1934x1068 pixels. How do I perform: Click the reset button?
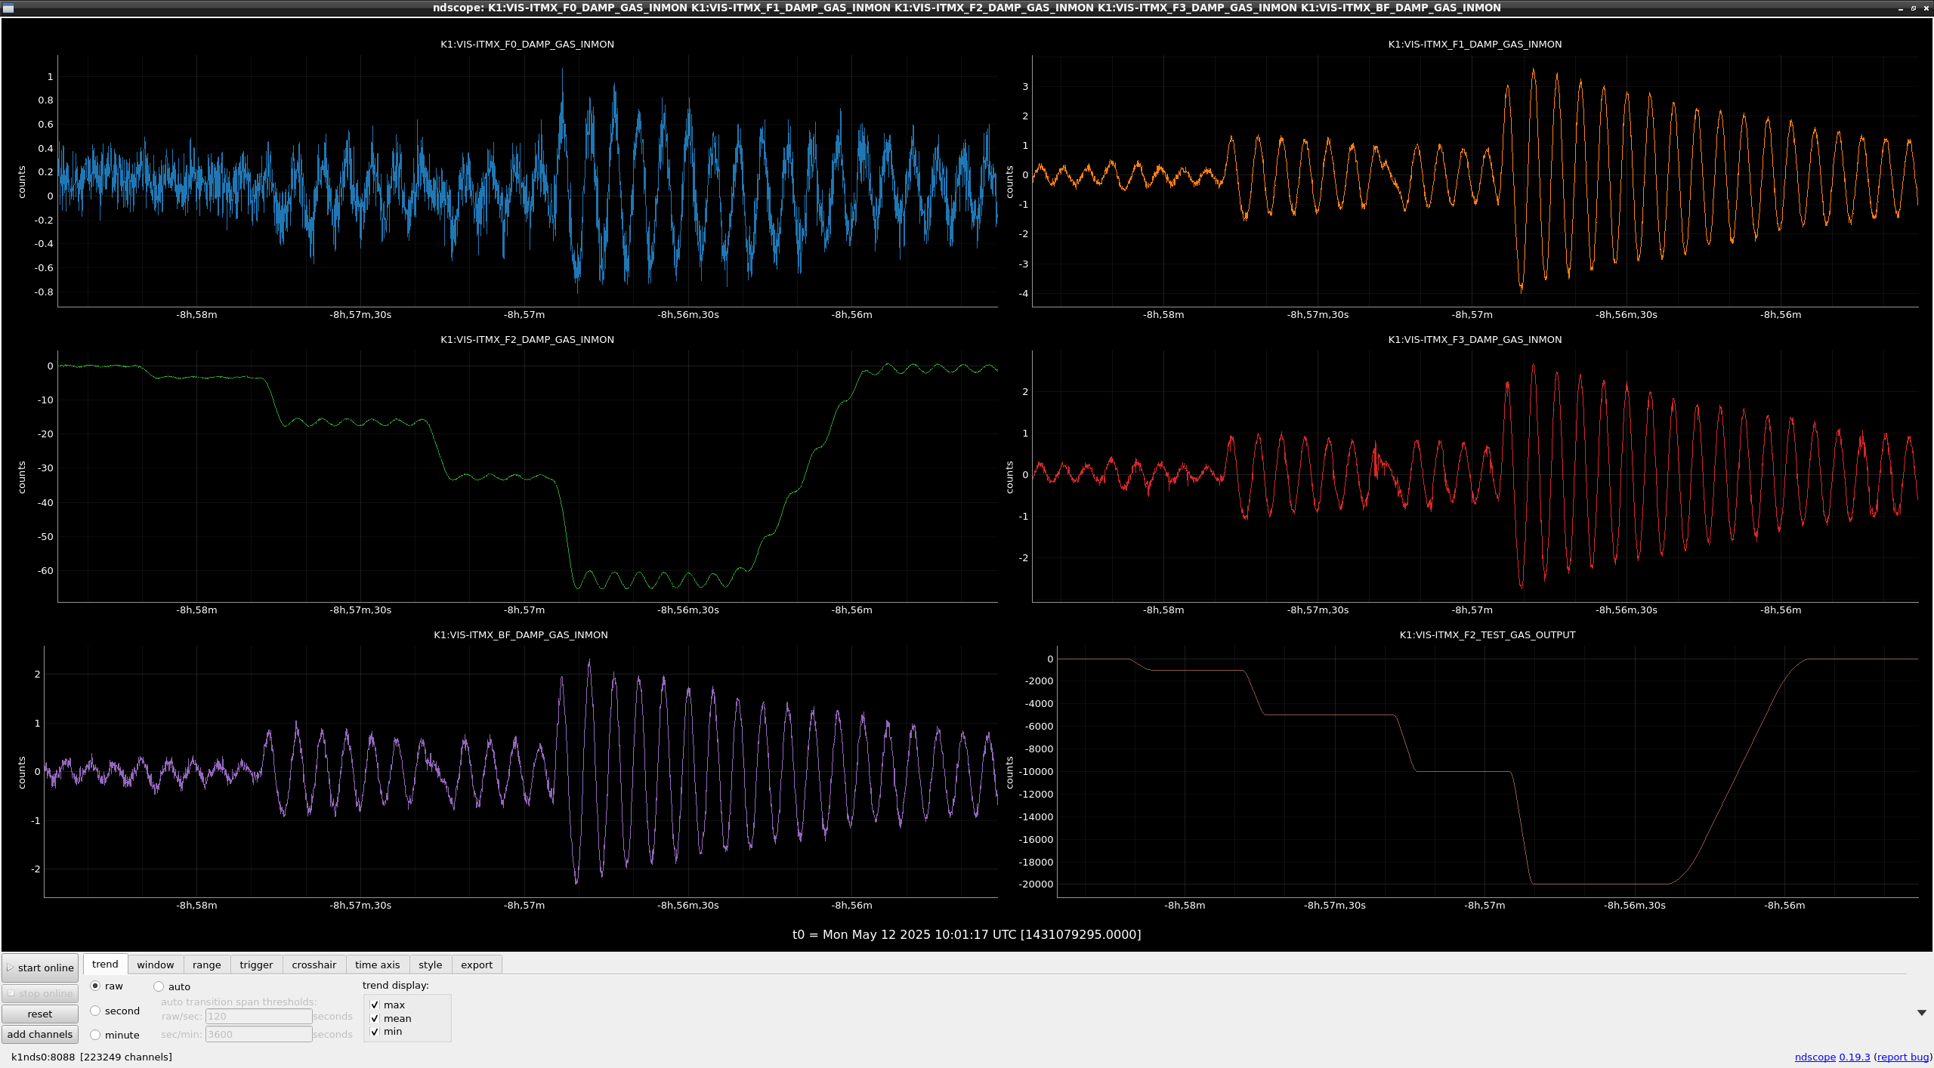coord(40,1014)
